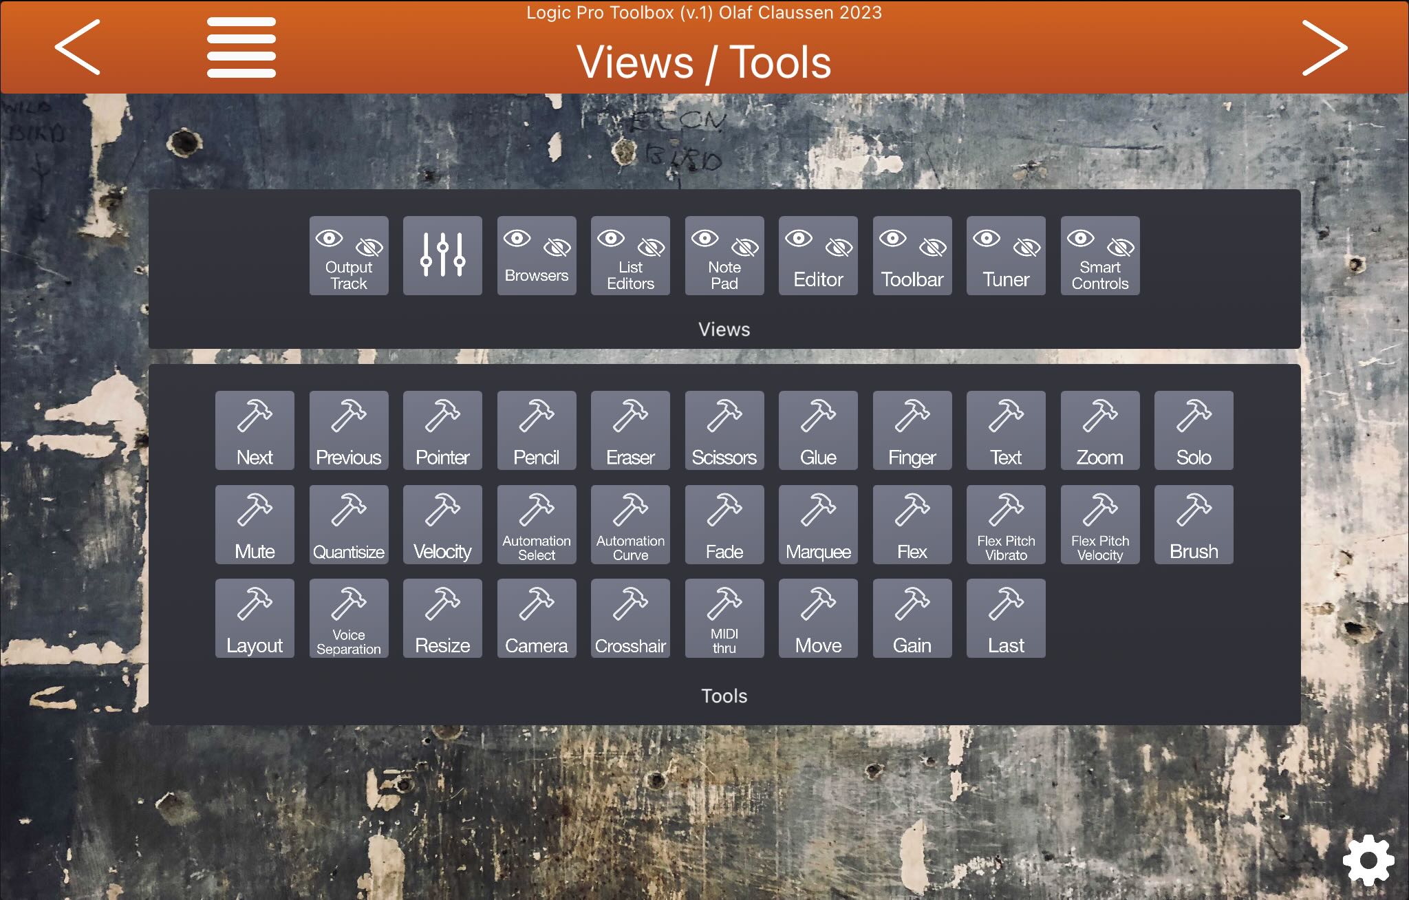Activate the Resize tool
This screenshot has width=1409, height=900.
[x=442, y=619]
